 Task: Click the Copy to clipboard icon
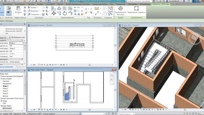click(x=25, y=11)
